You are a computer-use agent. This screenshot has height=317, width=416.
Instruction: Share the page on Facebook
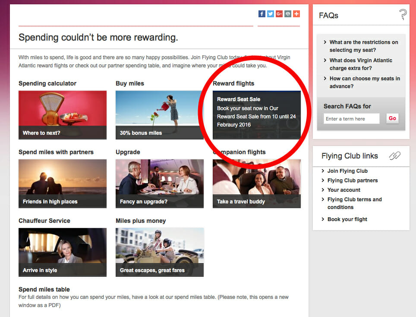[262, 14]
